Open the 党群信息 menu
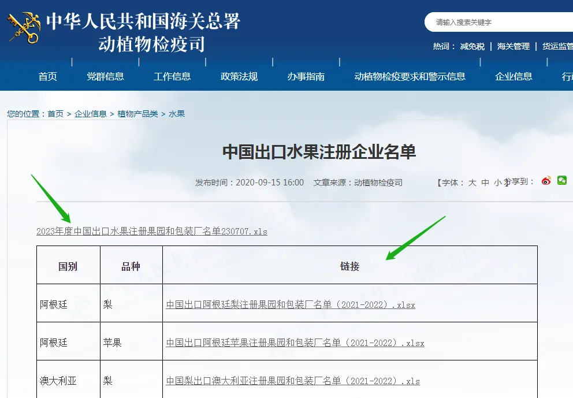Image resolution: width=573 pixels, height=398 pixels. point(105,76)
